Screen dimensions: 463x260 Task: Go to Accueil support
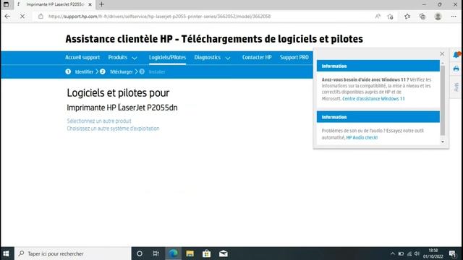(82, 58)
